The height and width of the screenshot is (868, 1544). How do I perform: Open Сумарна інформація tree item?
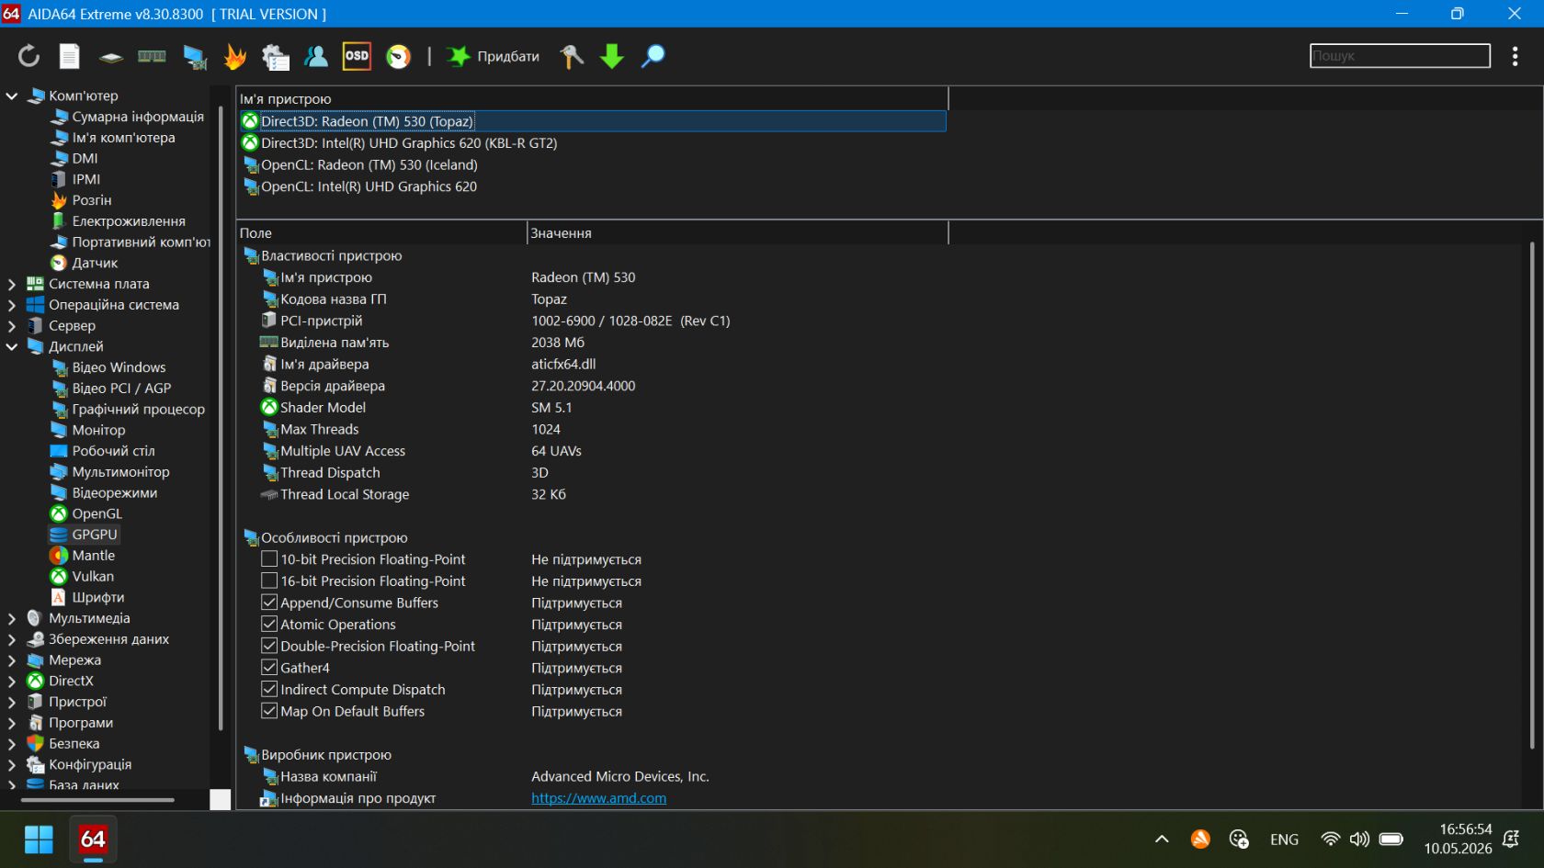pos(138,117)
